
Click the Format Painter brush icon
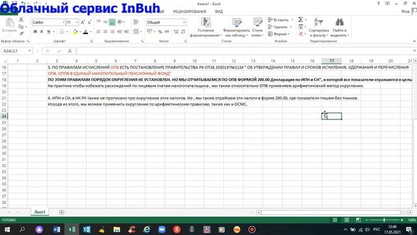(22, 33)
